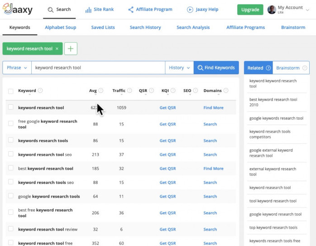
Task: Toggle the select-all checkbox in the table header
Action: [11, 91]
